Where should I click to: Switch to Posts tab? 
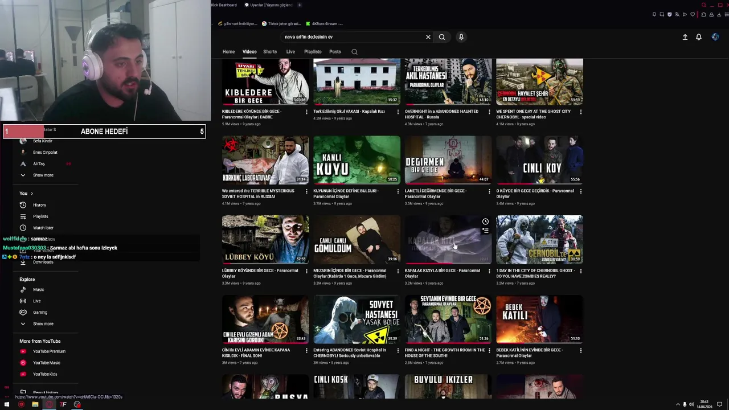pos(335,52)
